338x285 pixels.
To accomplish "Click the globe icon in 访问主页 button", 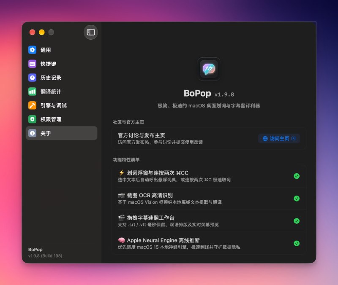I will point(265,139).
